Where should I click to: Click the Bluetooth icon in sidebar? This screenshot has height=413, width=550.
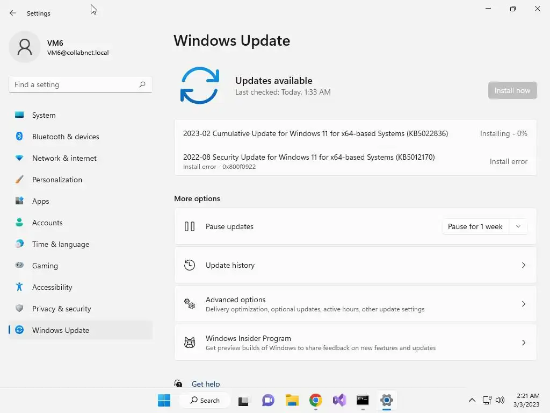[19, 136]
